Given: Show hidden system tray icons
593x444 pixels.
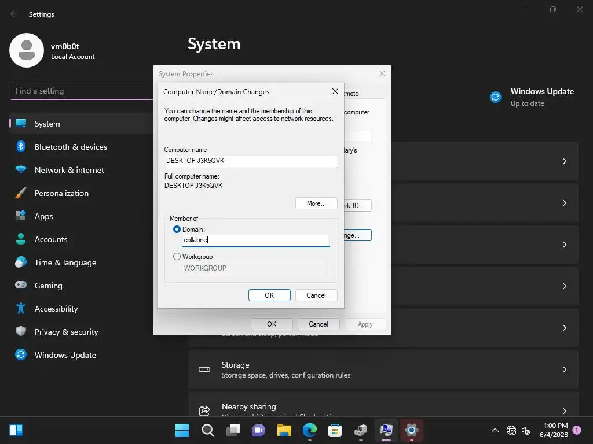Looking at the screenshot, I should click(495, 430).
